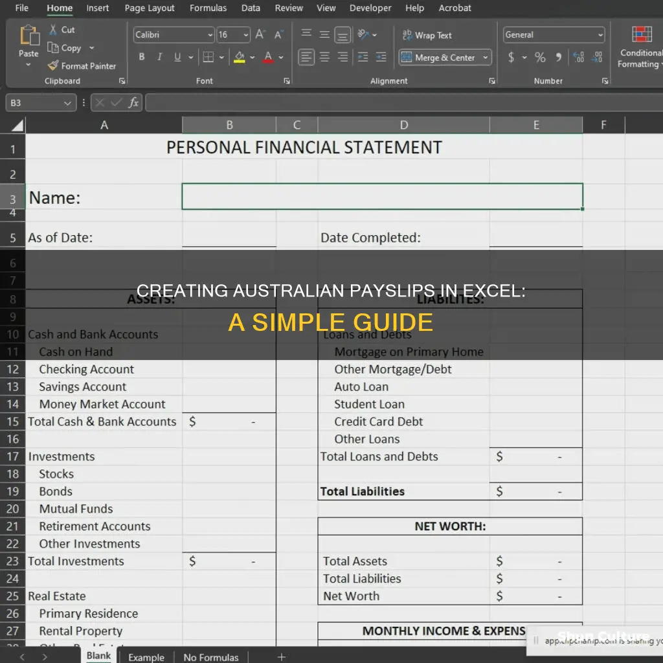Viewport: 663px width, 663px height.
Task: Open the Review tab
Action: click(289, 8)
